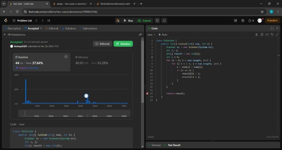282x150 pixels.
Task: Open the notes icon in toolbar
Action: click(164, 20)
